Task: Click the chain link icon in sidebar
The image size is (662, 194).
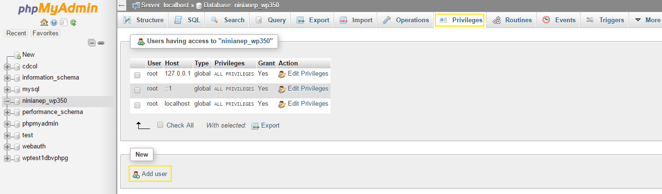Action: 101,43
